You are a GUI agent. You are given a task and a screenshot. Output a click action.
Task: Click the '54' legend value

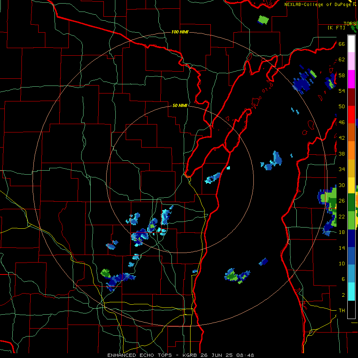342,91
